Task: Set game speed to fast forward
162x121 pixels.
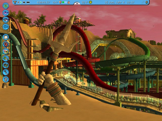Action: [24, 2]
